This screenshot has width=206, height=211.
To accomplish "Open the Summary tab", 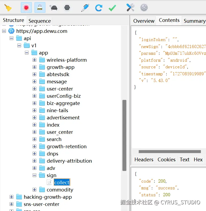I will [195, 21].
